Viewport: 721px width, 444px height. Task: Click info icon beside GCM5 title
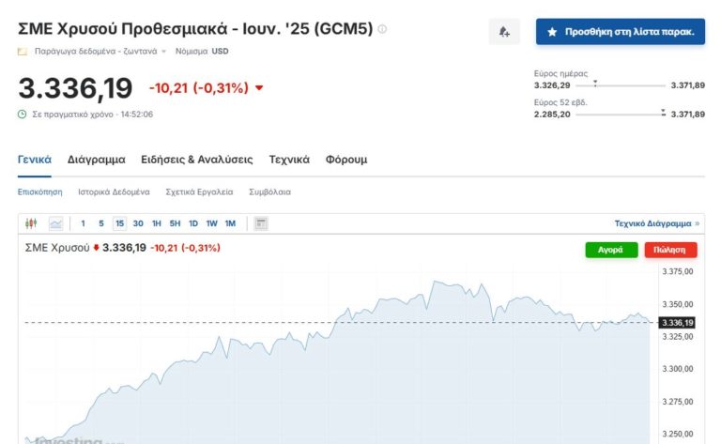tap(382, 29)
